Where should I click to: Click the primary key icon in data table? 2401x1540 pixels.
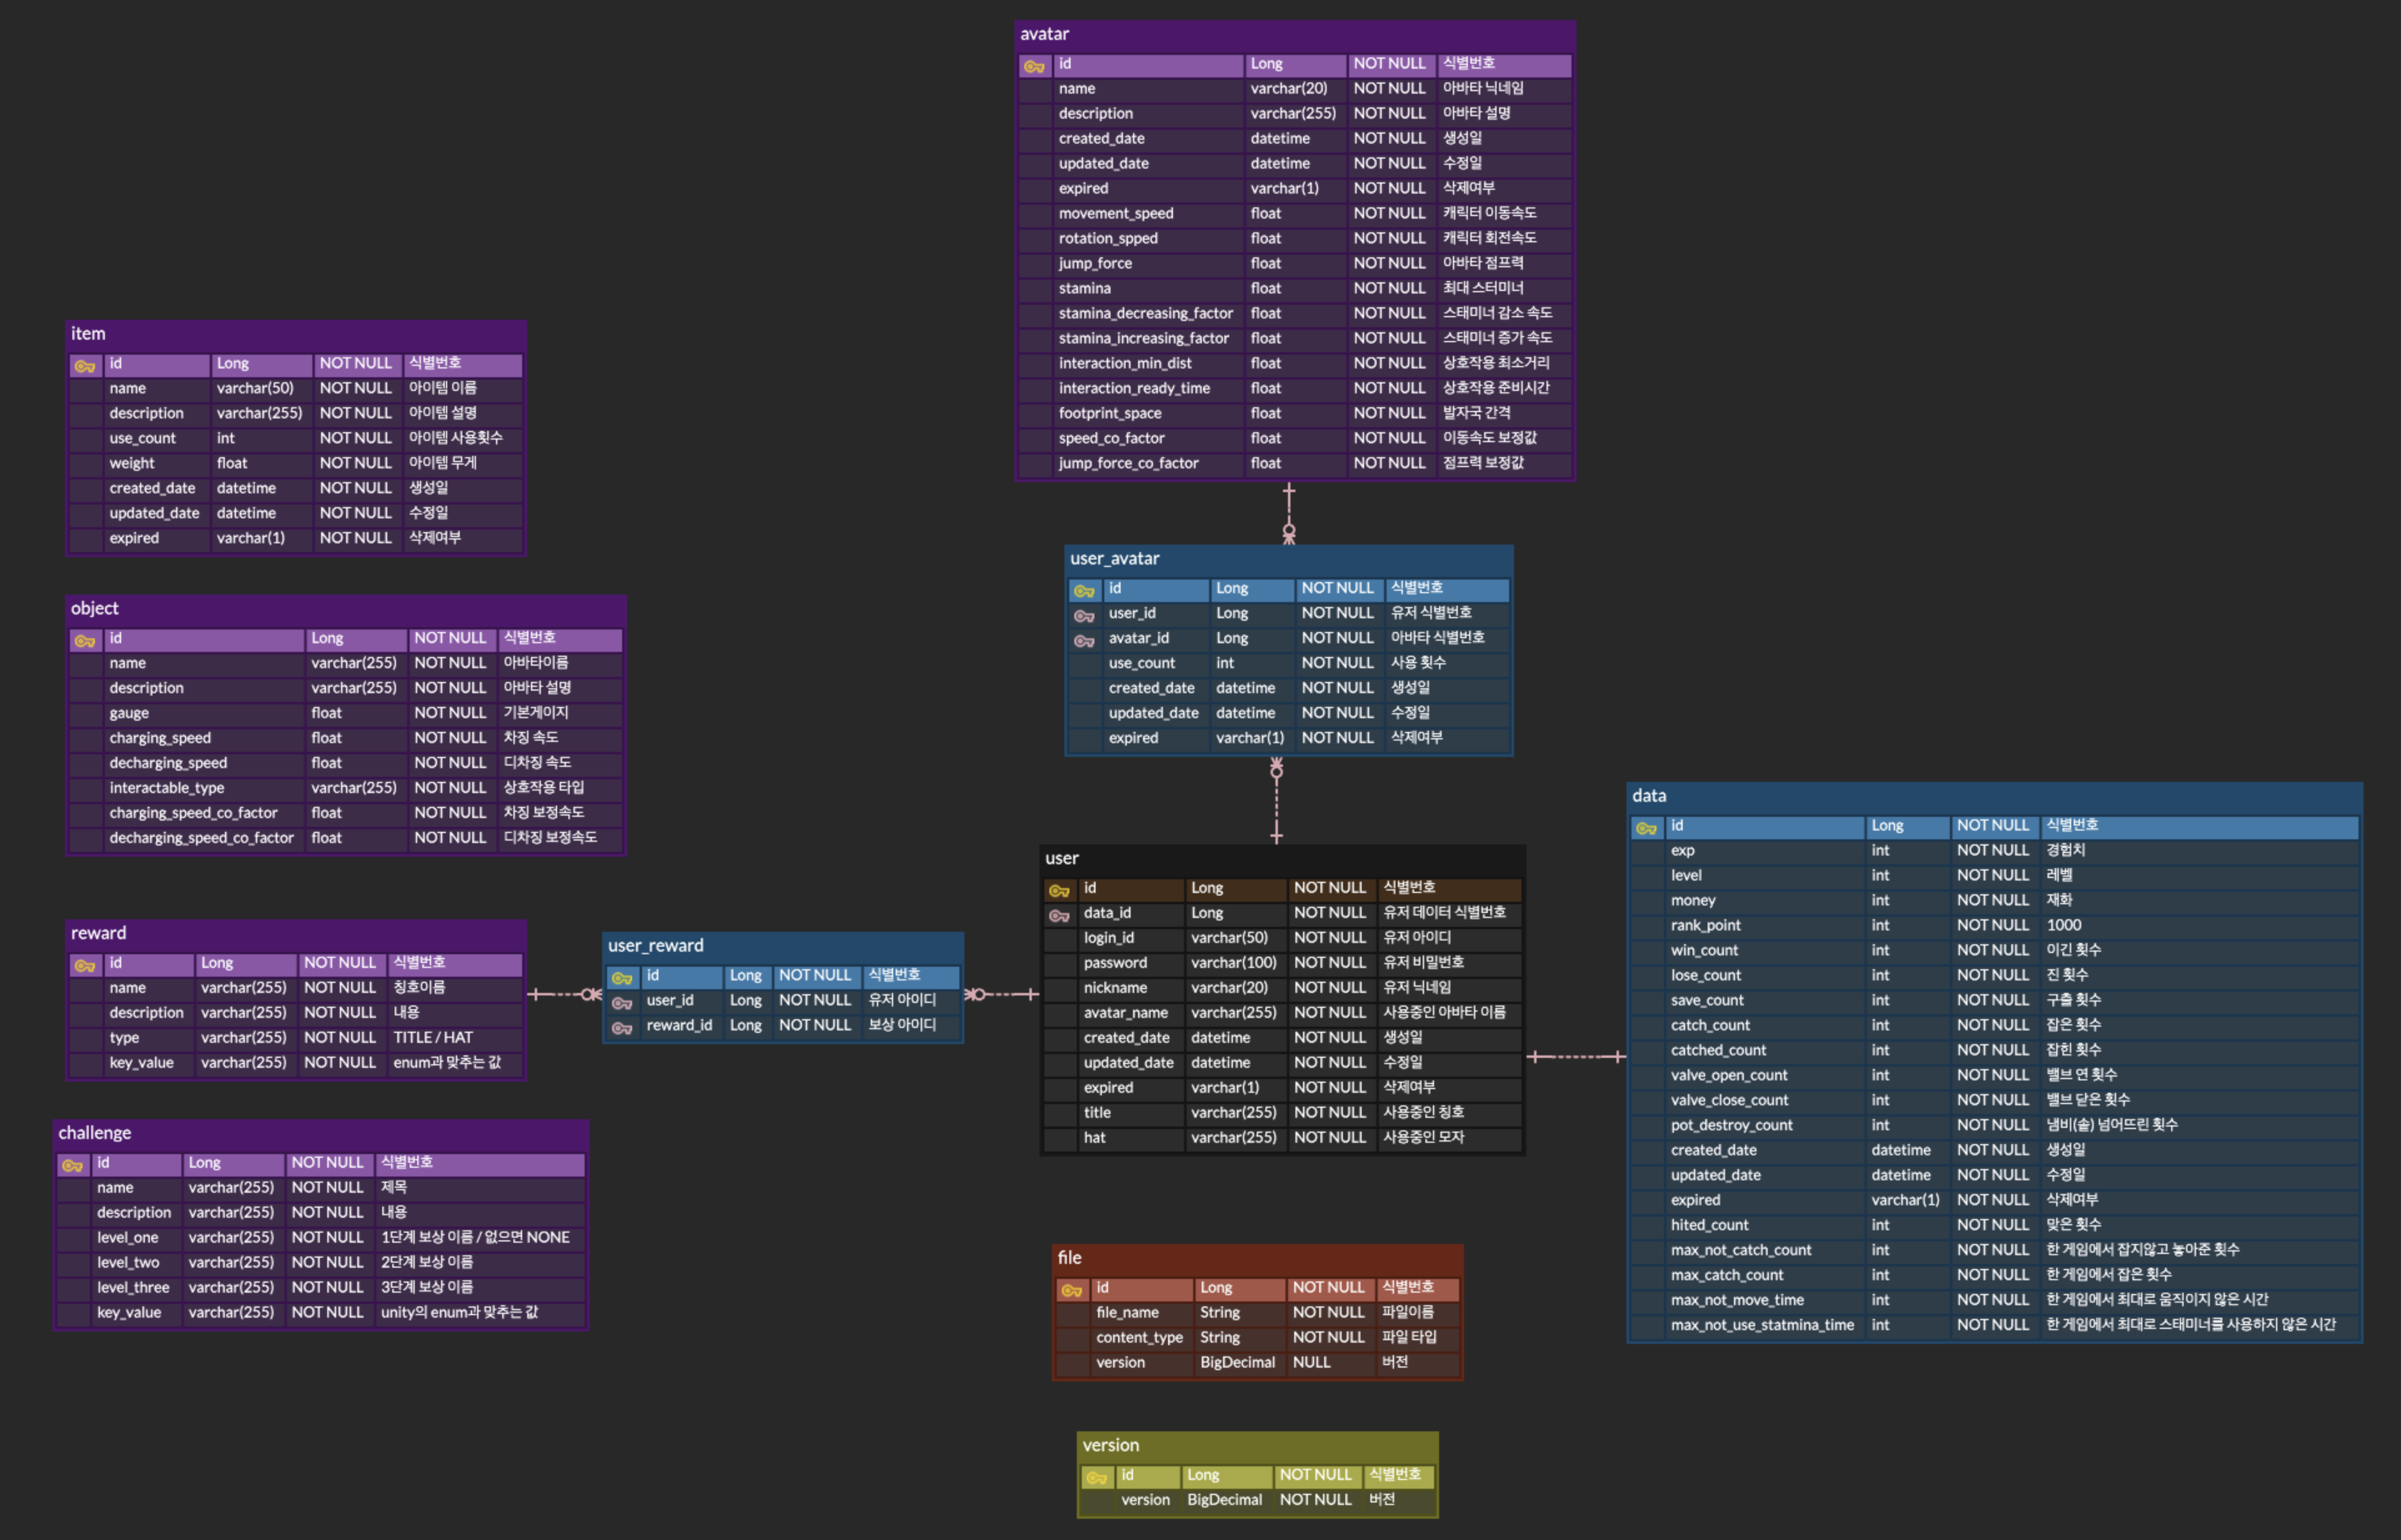pos(1646,828)
